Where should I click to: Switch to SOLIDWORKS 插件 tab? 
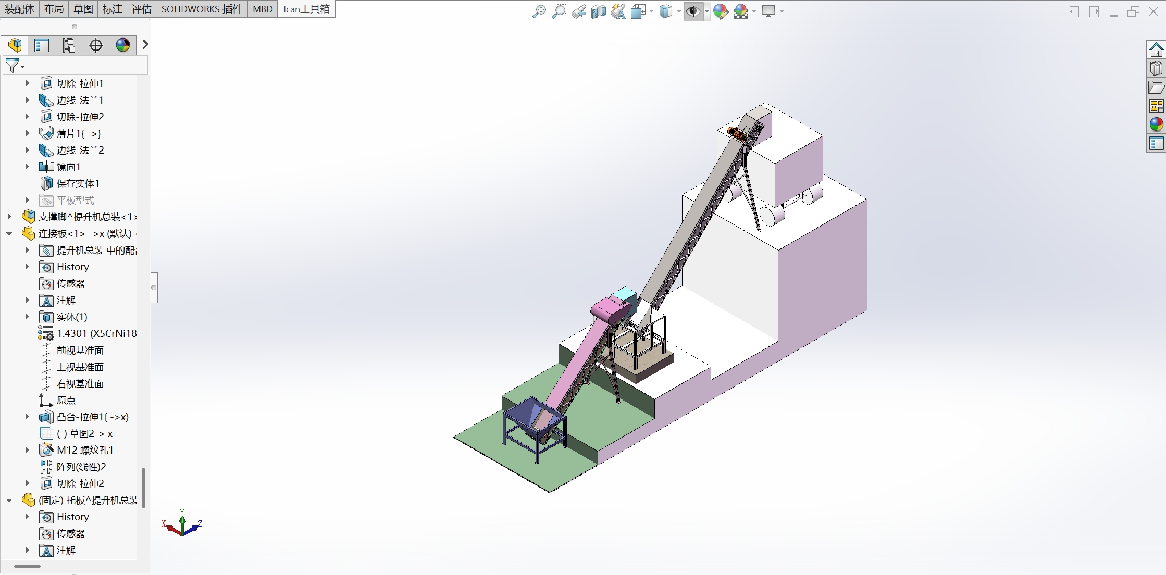coord(202,9)
